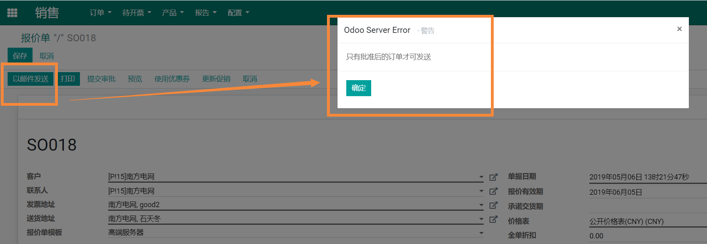
Task: Open the 订单 menu
Action: pos(100,13)
